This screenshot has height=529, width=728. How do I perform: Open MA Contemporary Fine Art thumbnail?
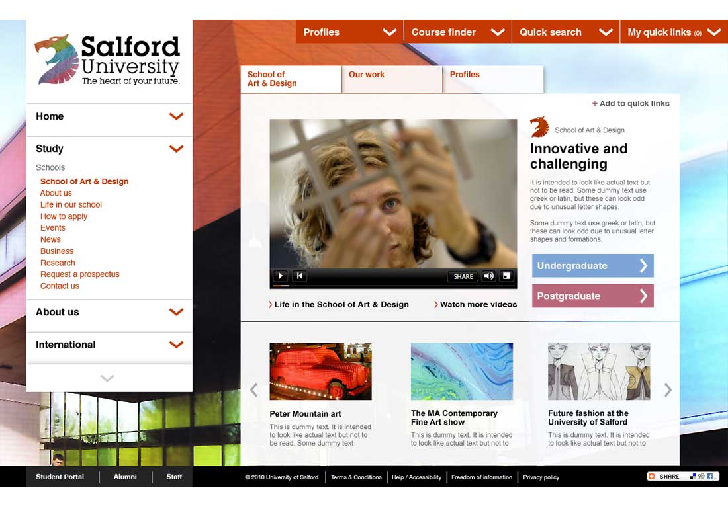tap(462, 371)
